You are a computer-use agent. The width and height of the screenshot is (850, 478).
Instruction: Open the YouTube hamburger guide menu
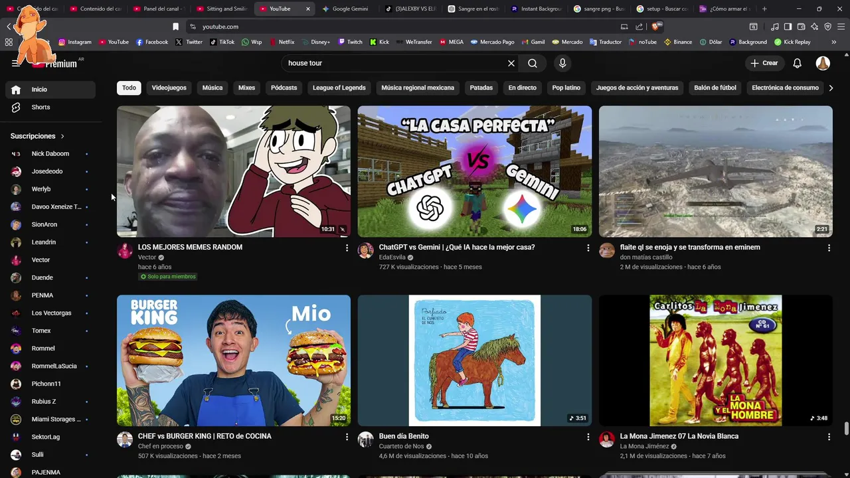click(16, 63)
